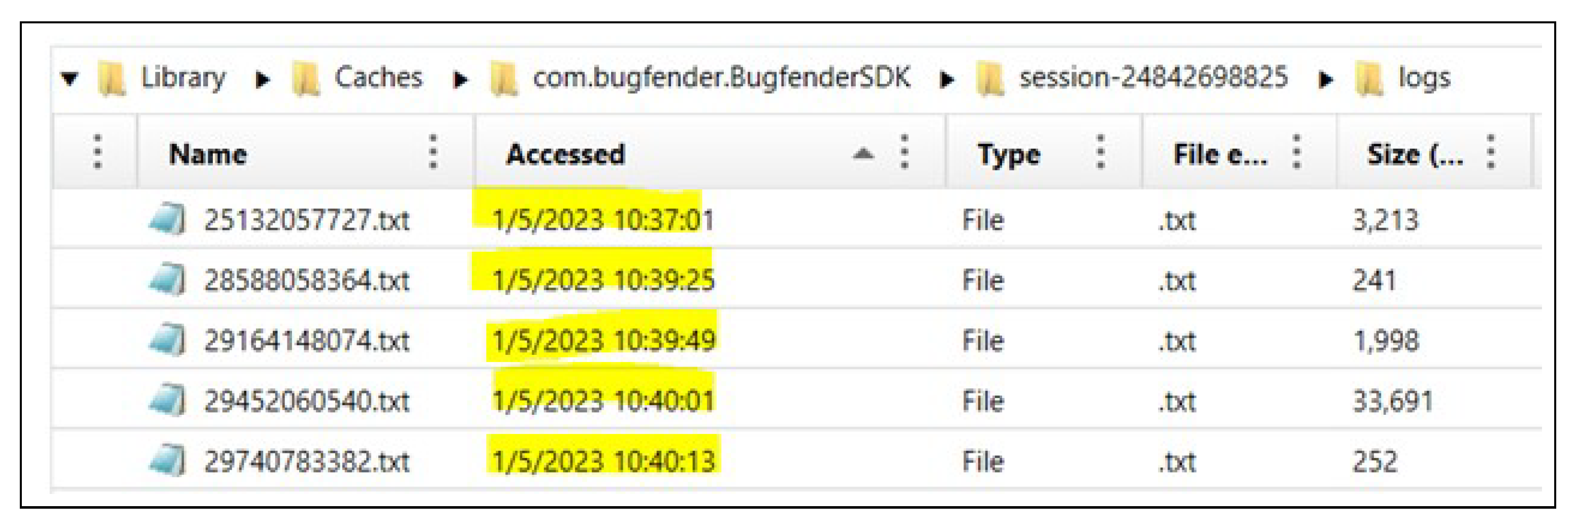Click the logs folder icon in breadcrumb
1574x529 pixels.
(x=1369, y=79)
